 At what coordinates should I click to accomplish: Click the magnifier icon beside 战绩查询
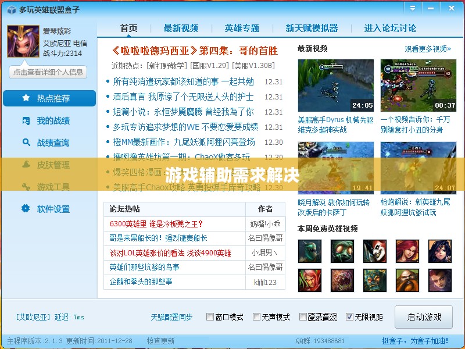pos(26,143)
